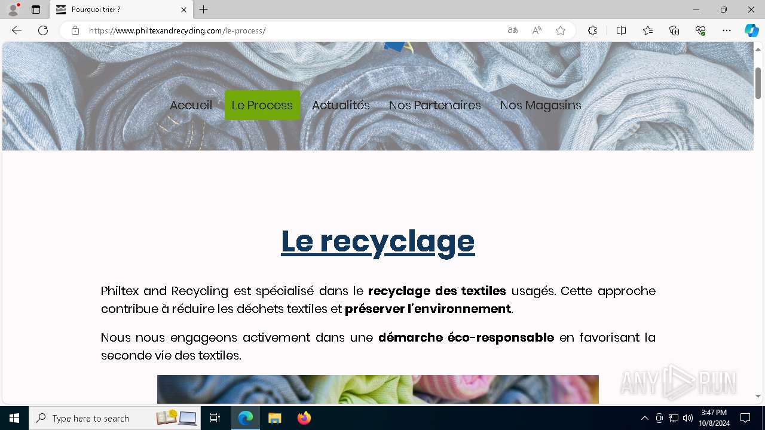765x430 pixels.
Task: Open the Extensions puzzle icon
Action: point(592,30)
